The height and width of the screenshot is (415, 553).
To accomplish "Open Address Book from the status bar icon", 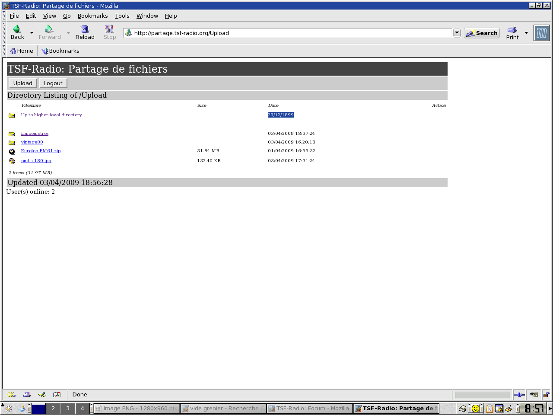I will coord(57,394).
